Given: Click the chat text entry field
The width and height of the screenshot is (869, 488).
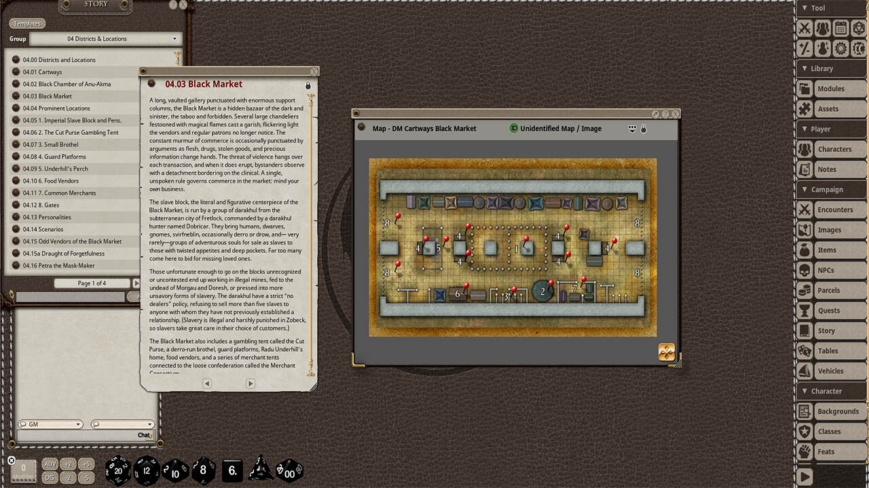Looking at the screenshot, I should pos(75,436).
